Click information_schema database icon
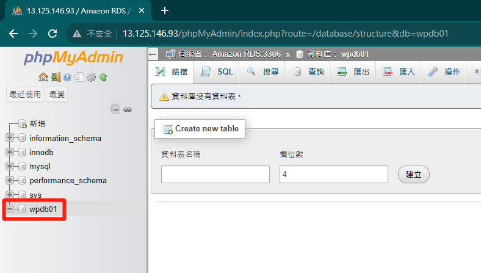 [x=22, y=138]
